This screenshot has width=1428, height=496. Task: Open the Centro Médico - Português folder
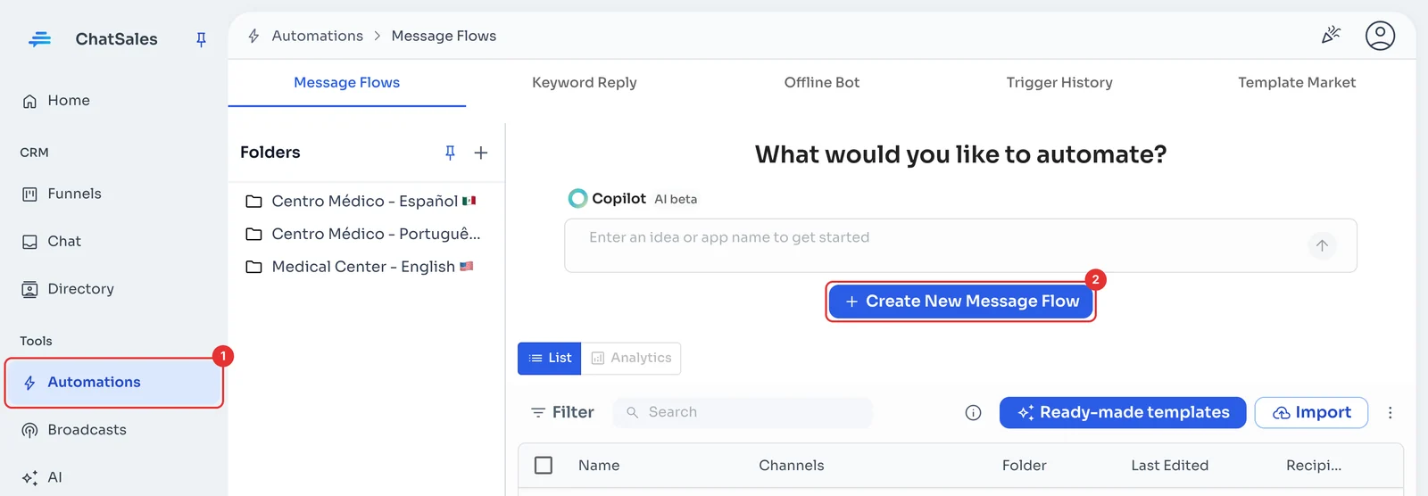coord(361,235)
